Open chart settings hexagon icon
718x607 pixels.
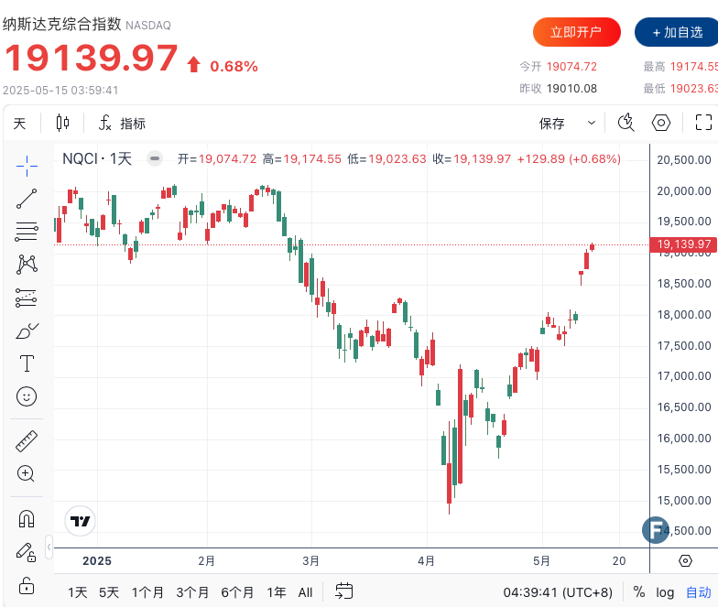coord(661,123)
